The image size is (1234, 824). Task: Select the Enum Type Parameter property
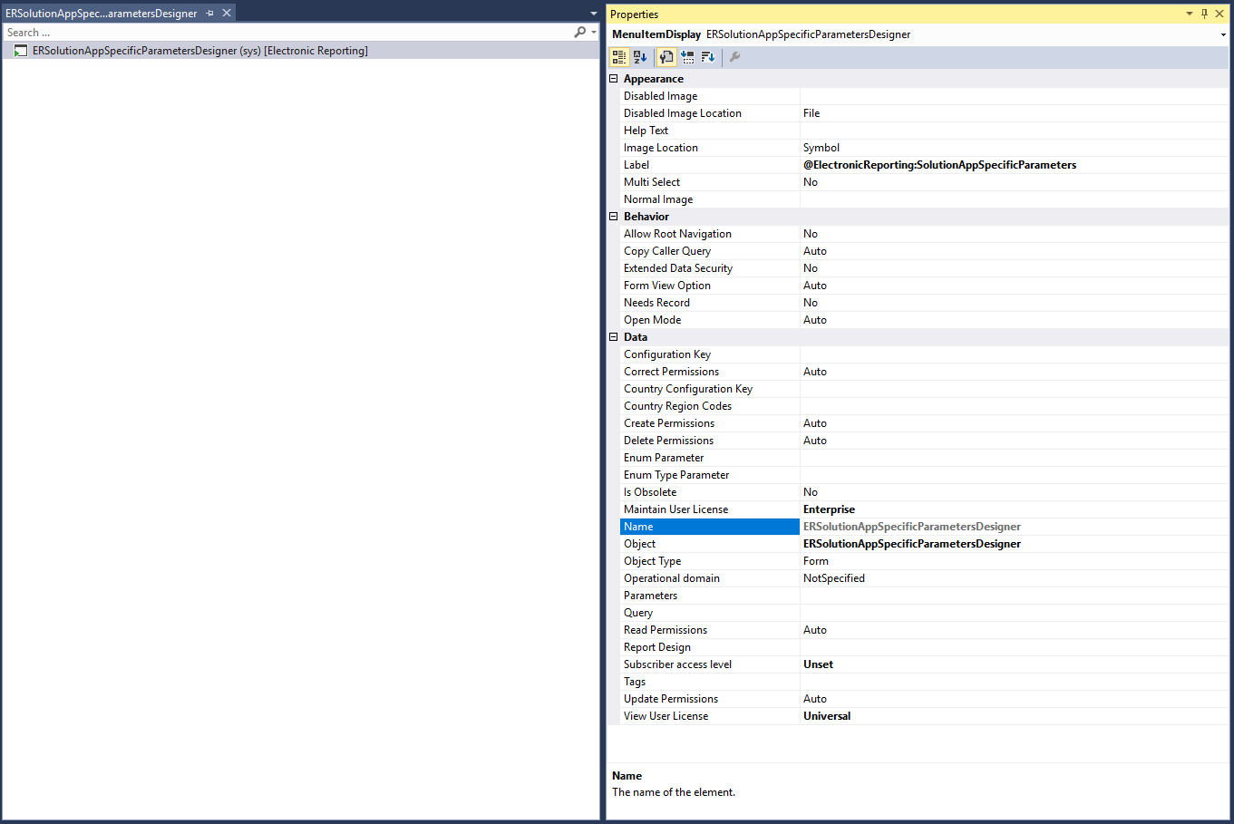click(710, 475)
